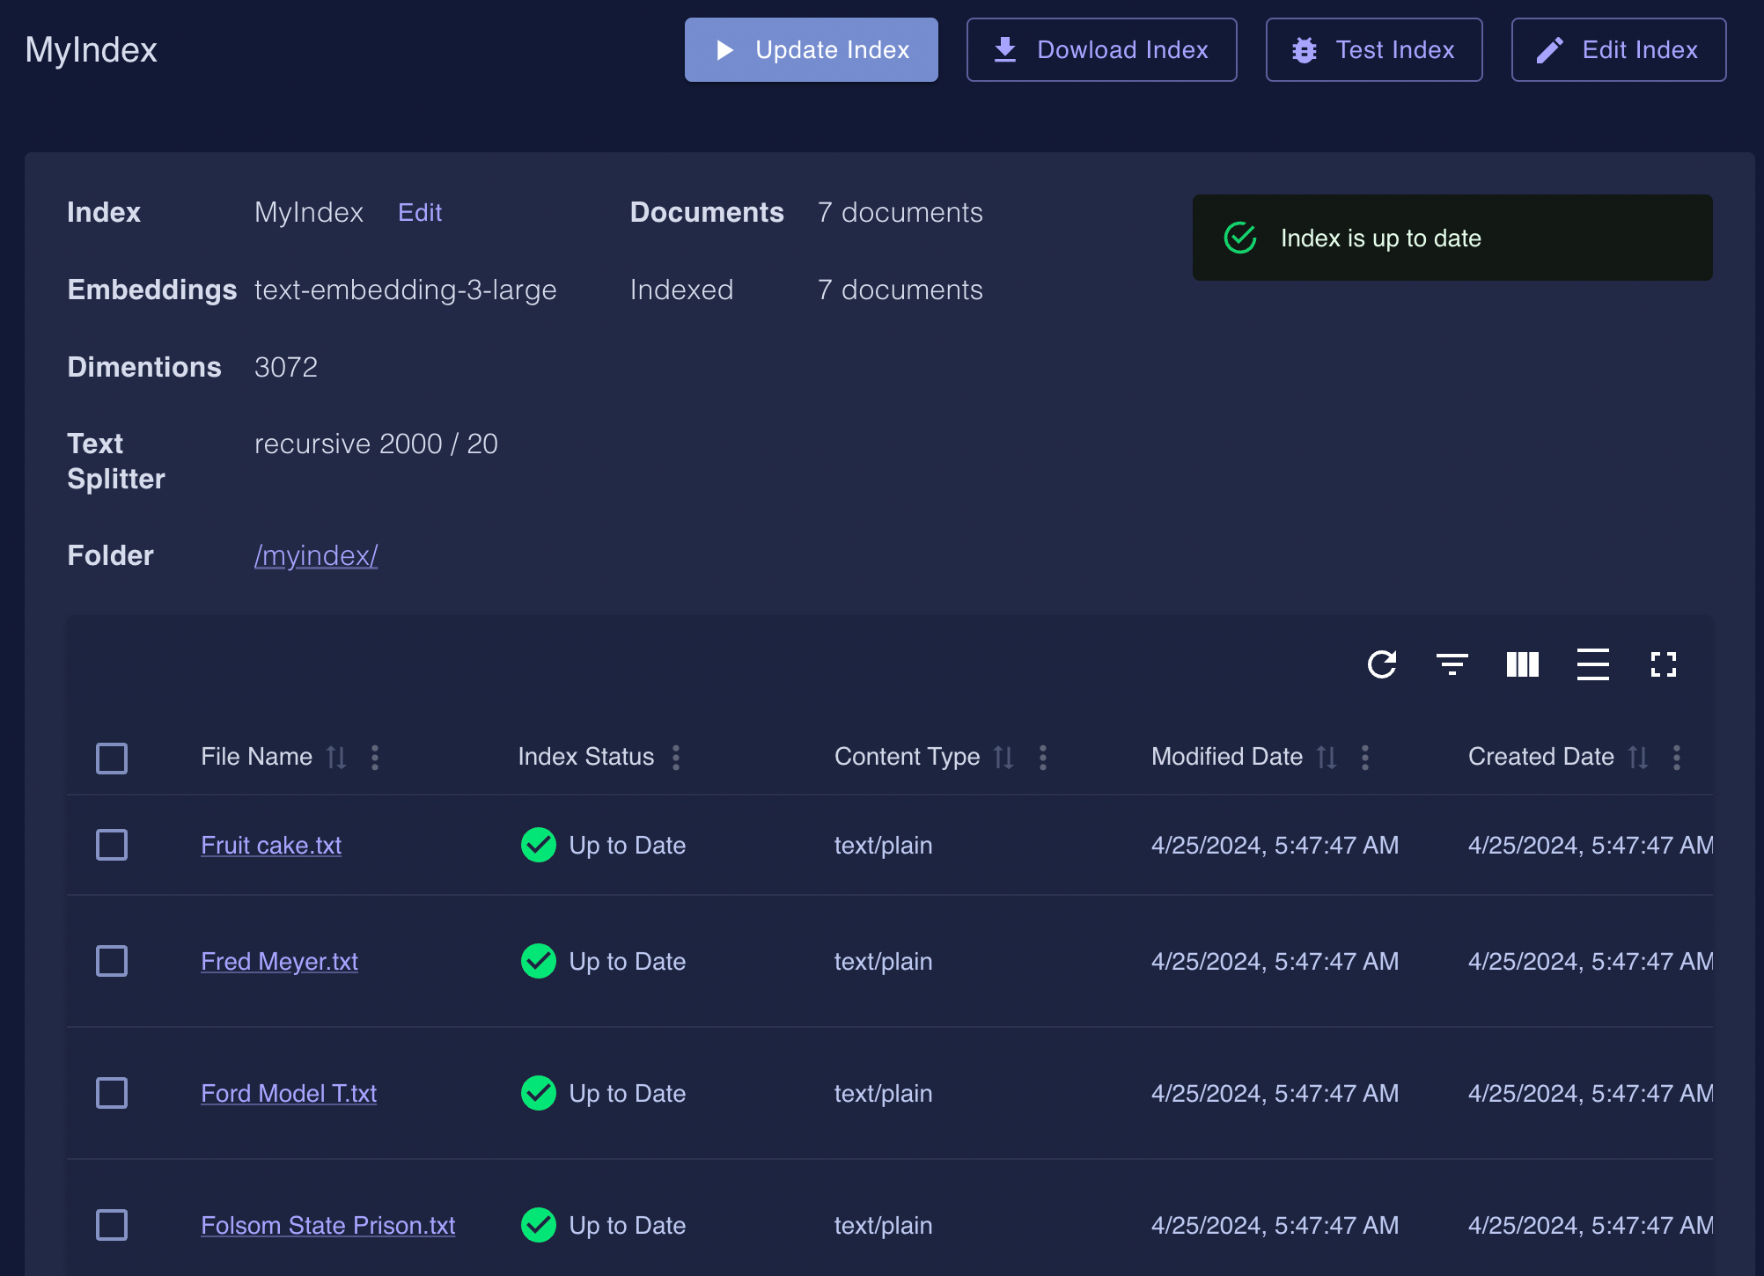
Task: Open the /myindex/ folder link
Action: tap(316, 555)
